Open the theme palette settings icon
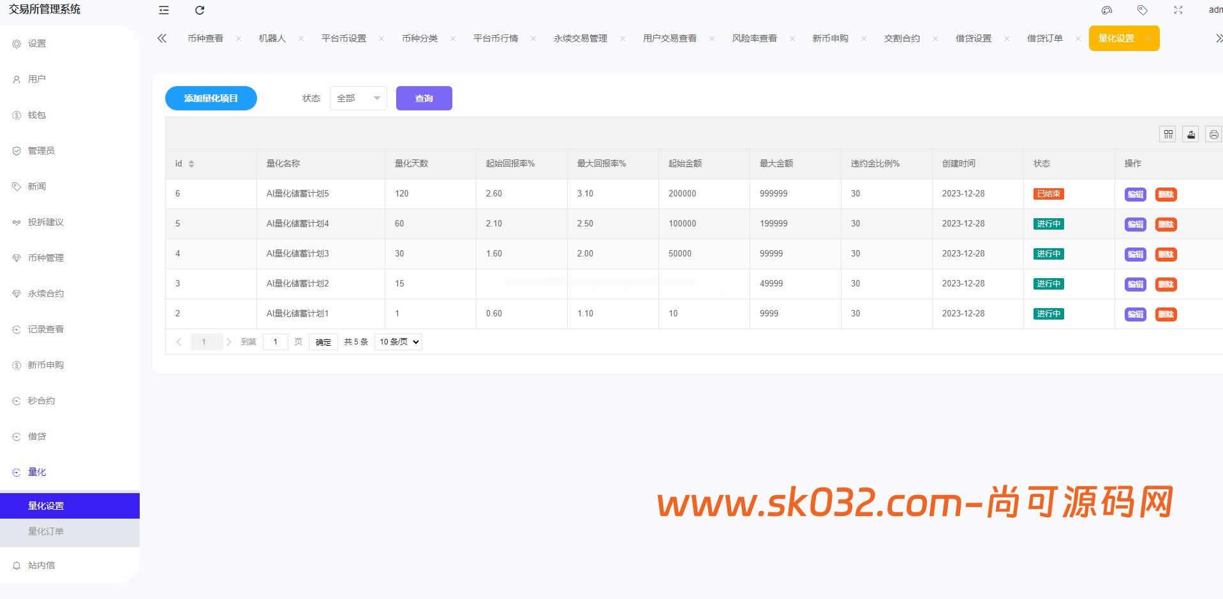1223x599 pixels. 1106,10
